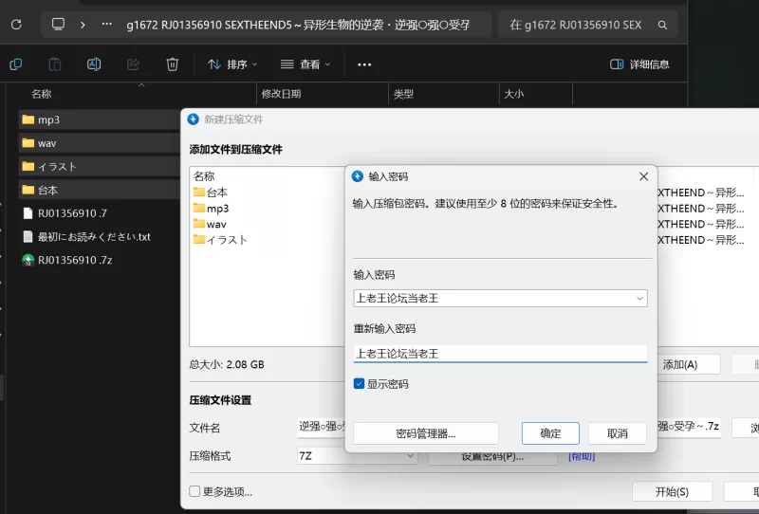Open the 查看 view dropdown
Viewport: 759px width, 514px height.
tap(305, 64)
